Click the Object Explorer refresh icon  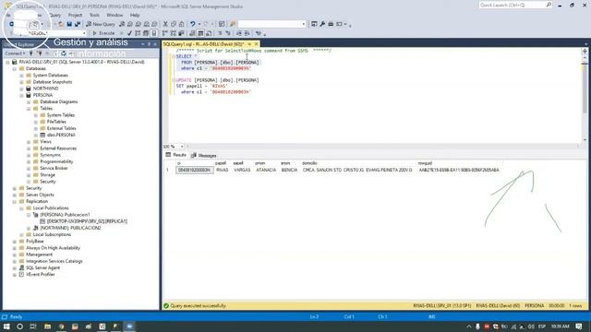click(64, 53)
